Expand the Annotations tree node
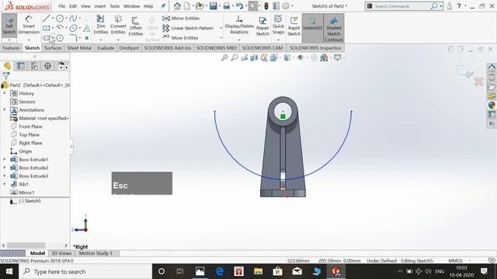The image size is (497, 279). [5, 110]
